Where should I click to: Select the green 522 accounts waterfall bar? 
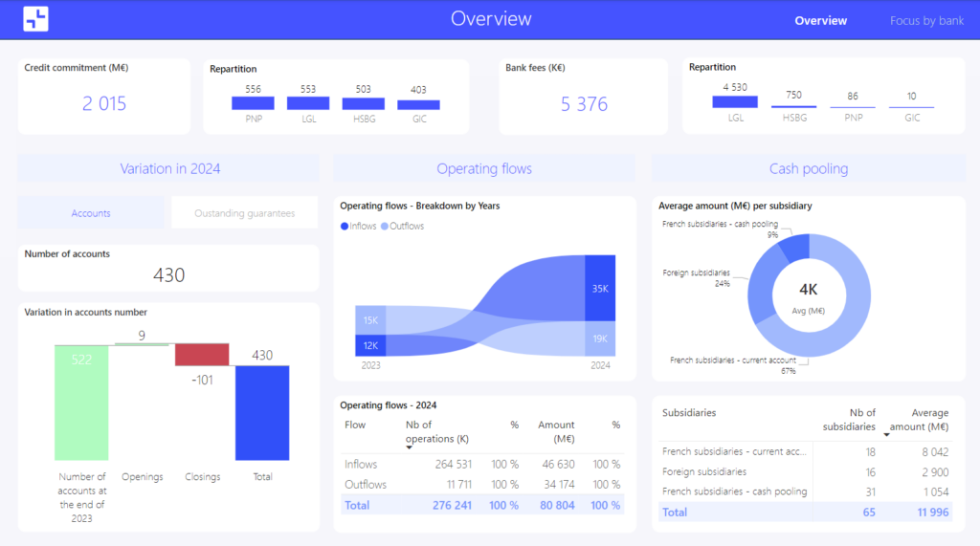tap(81, 403)
